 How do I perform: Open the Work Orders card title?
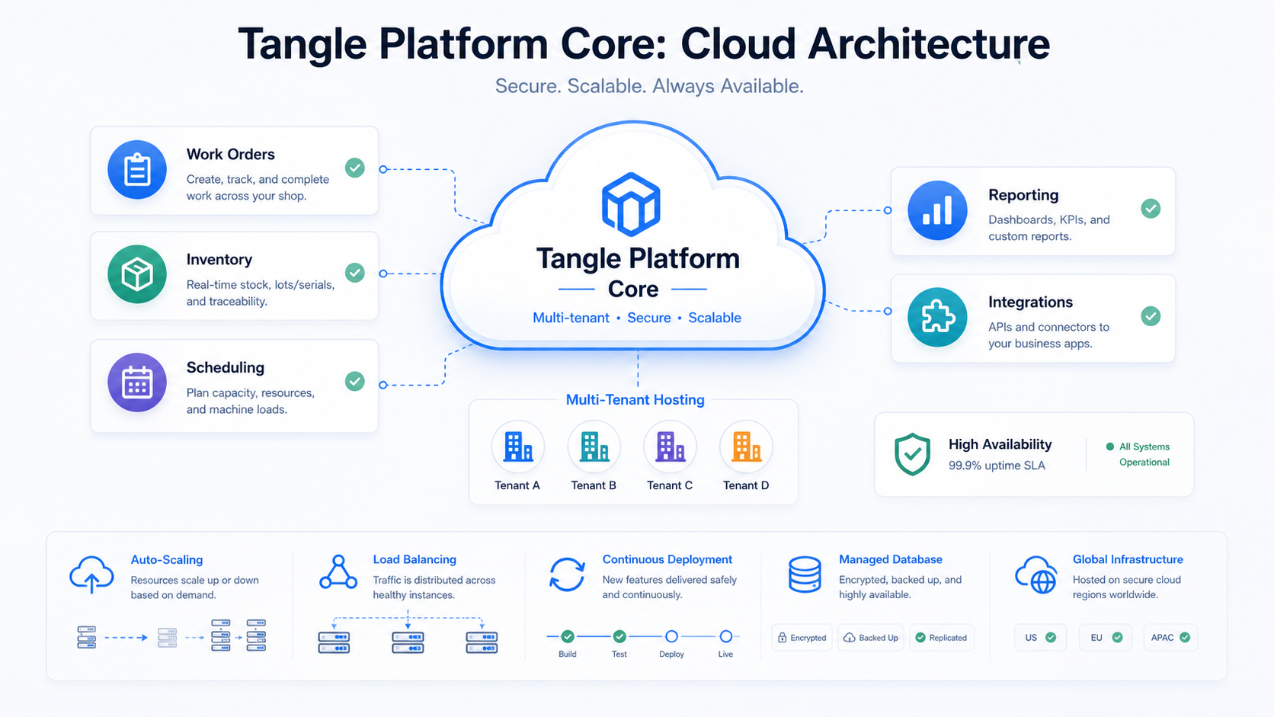(x=231, y=155)
